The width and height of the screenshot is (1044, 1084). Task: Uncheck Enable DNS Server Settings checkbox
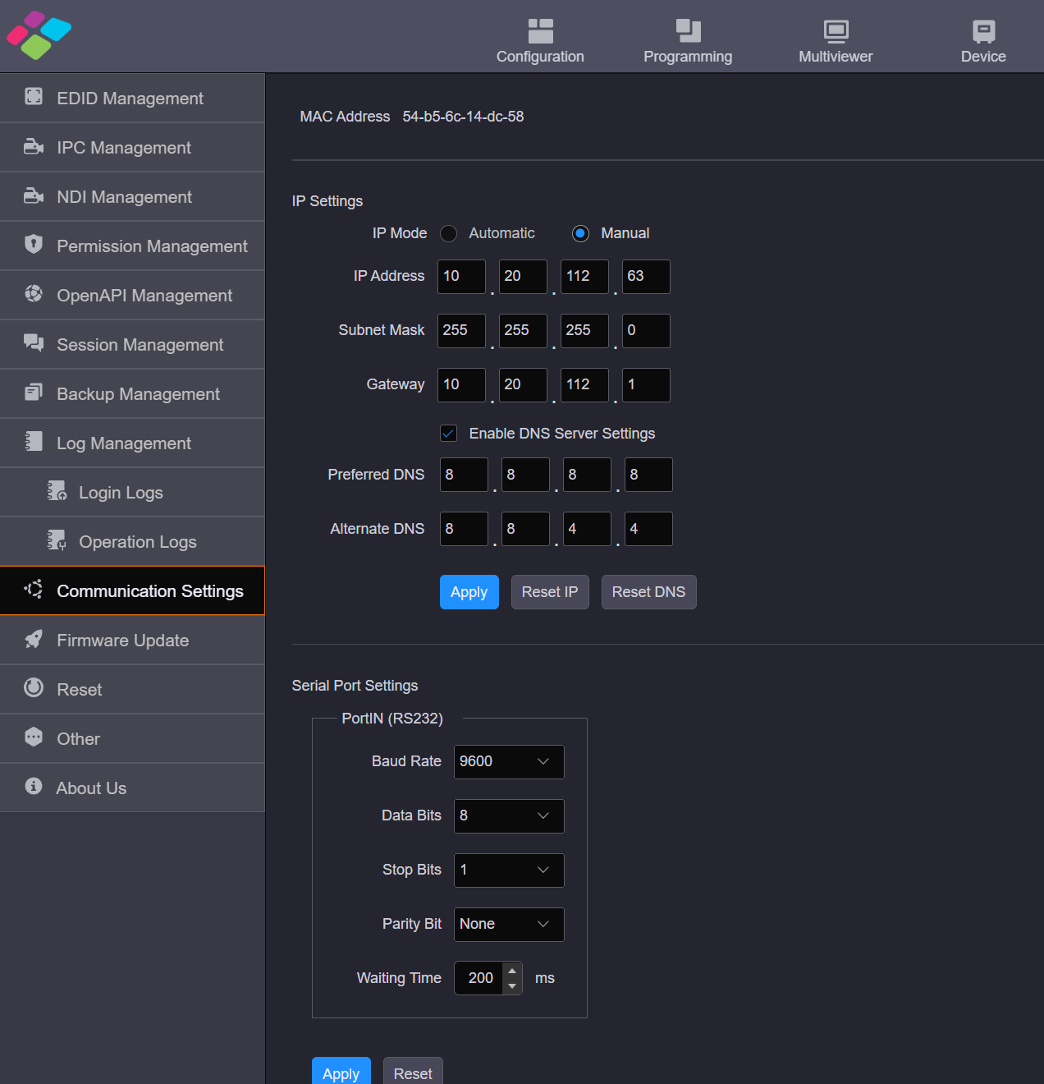click(449, 434)
